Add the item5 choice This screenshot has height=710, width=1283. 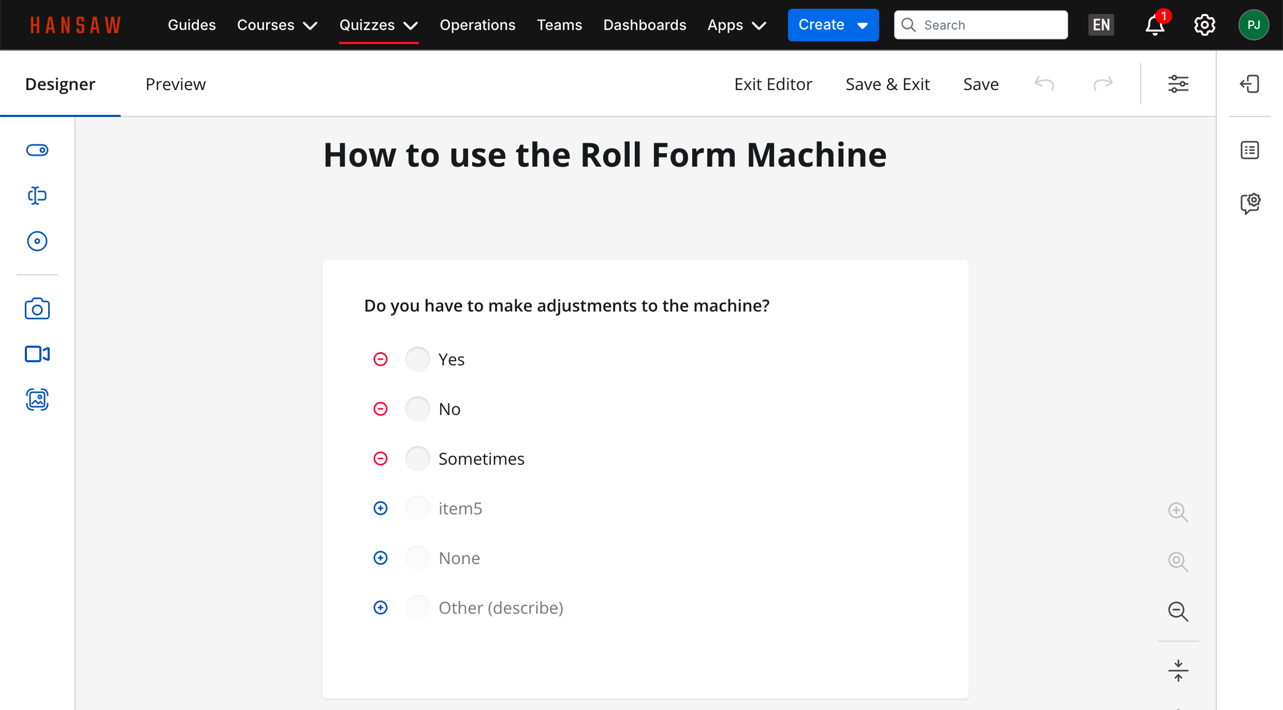pos(381,508)
